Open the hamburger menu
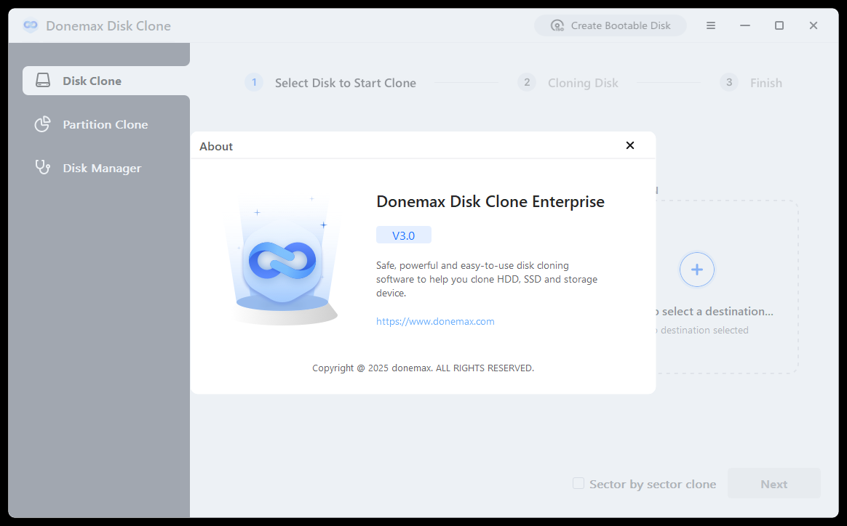The width and height of the screenshot is (847, 526). coord(711,25)
